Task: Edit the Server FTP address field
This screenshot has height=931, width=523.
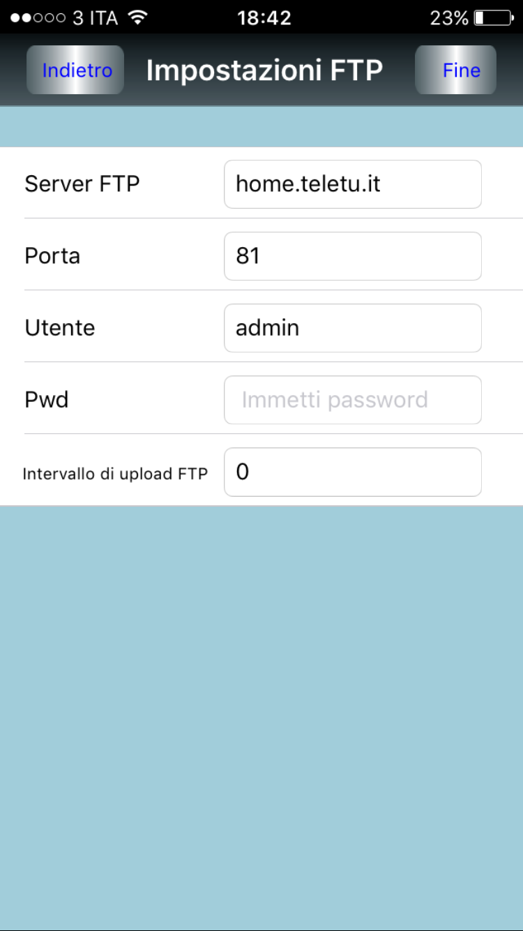Action: [x=352, y=184]
